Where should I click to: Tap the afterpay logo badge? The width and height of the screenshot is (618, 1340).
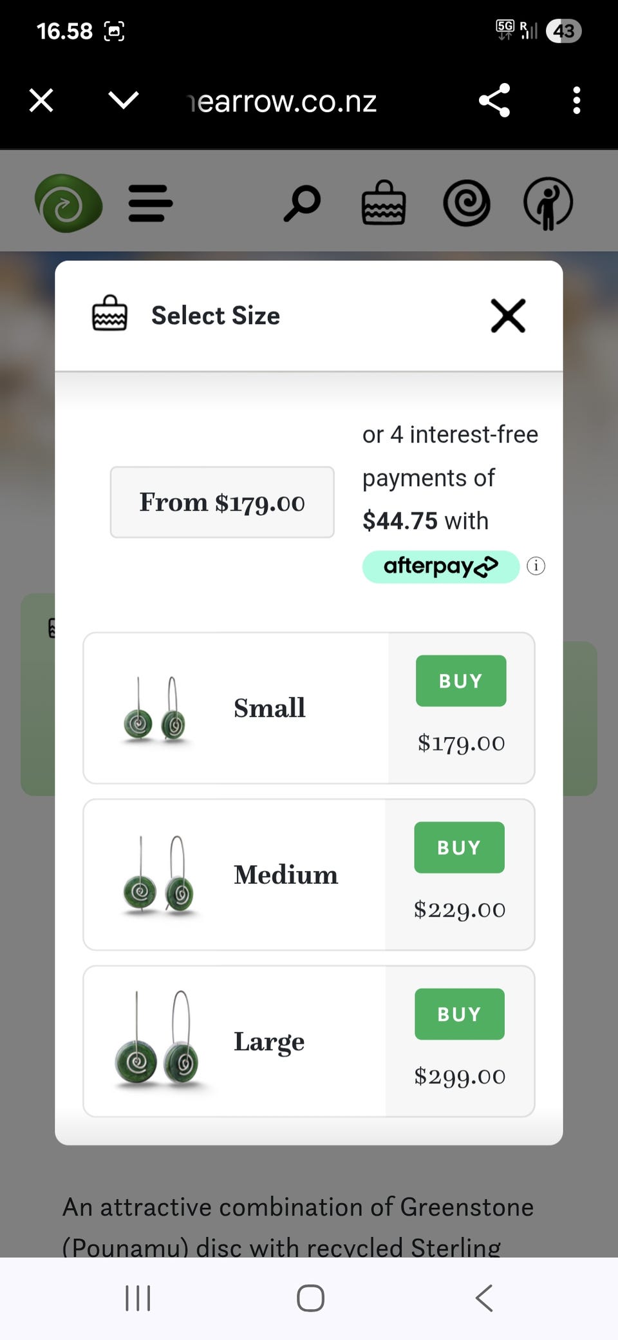[x=441, y=566]
